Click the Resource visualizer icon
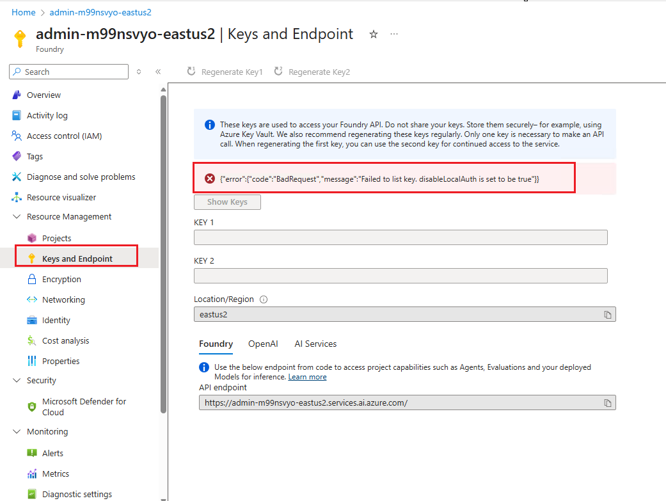Viewport: 666px width, 501px height. click(17, 196)
